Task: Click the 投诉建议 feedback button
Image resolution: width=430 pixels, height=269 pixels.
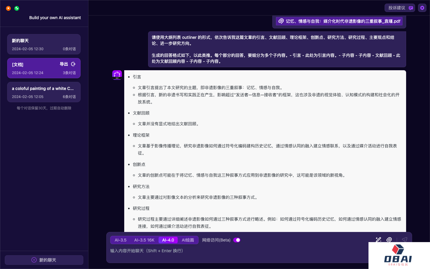Action: pyautogui.click(x=400, y=8)
